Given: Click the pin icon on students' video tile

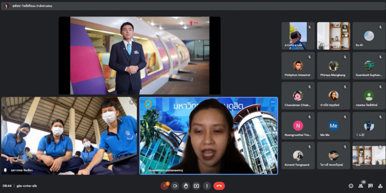Looking at the screenshot, I should coord(5,170).
